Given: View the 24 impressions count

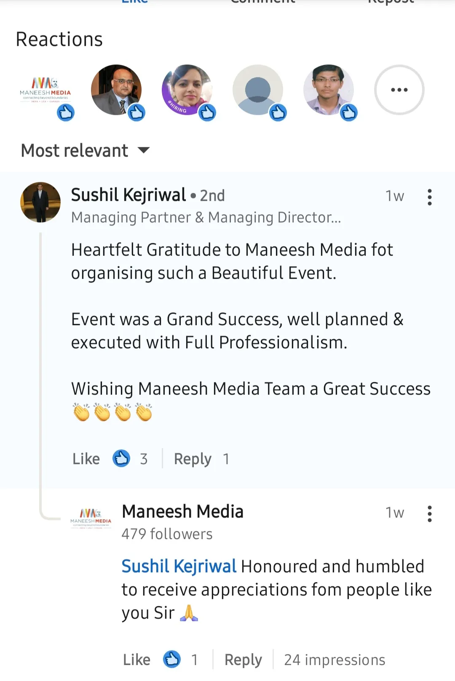Looking at the screenshot, I should [335, 660].
